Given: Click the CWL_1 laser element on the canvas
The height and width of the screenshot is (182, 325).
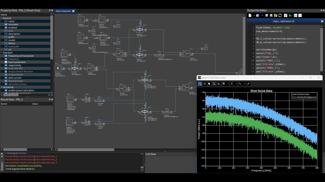Looking at the screenshot, I should [58, 68].
